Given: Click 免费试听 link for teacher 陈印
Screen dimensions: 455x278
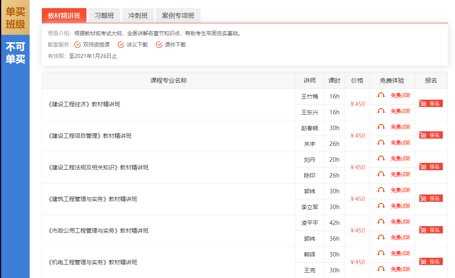Looking at the screenshot, I should pos(400,175).
